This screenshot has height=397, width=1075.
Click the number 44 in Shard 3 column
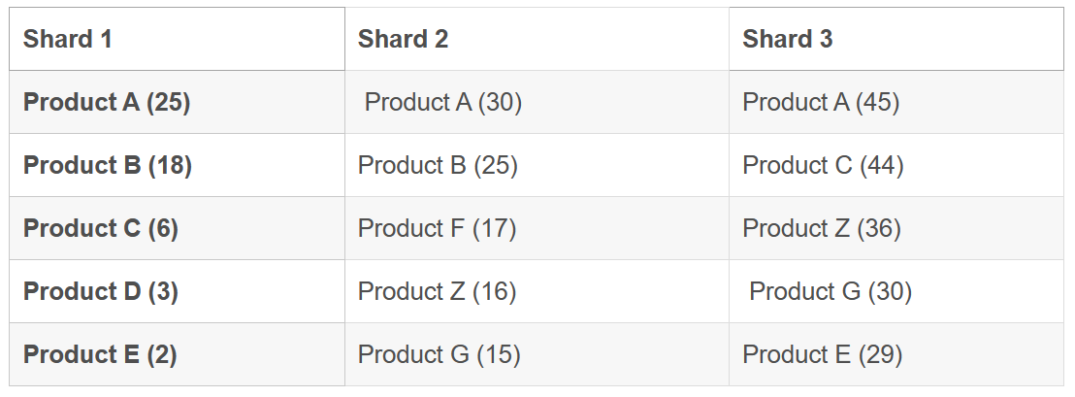(x=882, y=165)
